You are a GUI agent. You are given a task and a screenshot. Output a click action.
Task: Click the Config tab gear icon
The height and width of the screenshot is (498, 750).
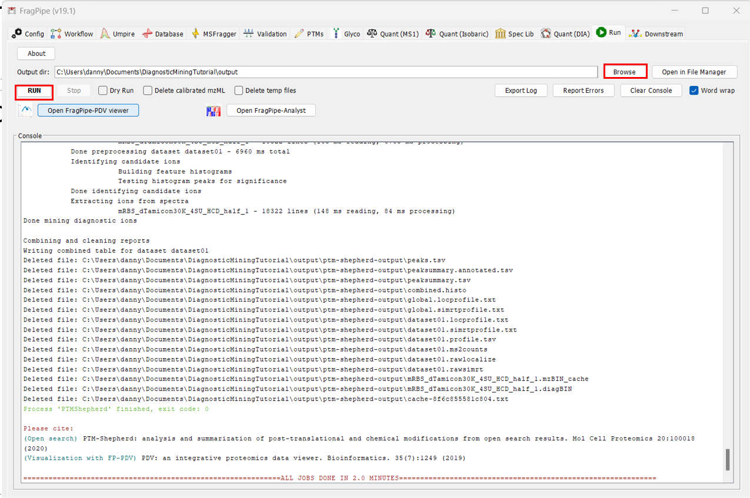[17, 34]
